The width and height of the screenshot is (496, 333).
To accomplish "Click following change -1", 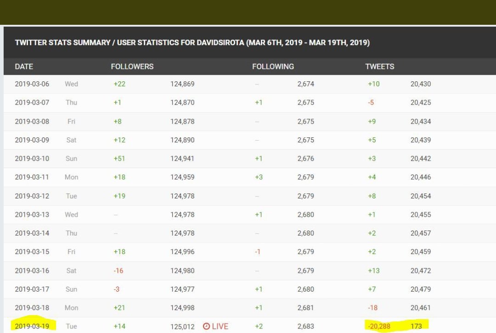I will click(x=258, y=252).
